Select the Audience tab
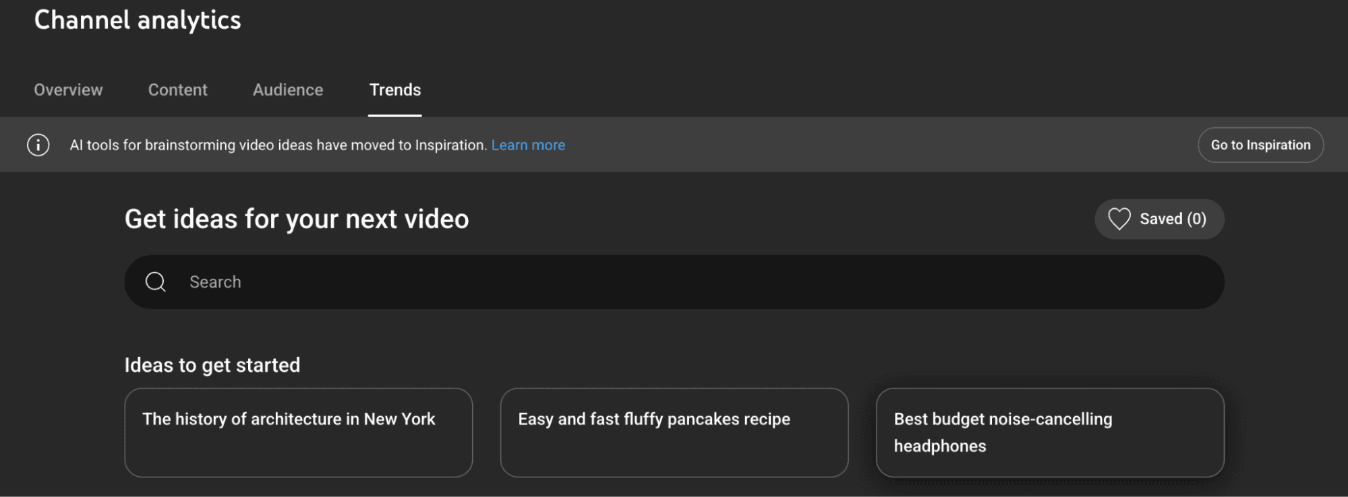 click(x=288, y=90)
